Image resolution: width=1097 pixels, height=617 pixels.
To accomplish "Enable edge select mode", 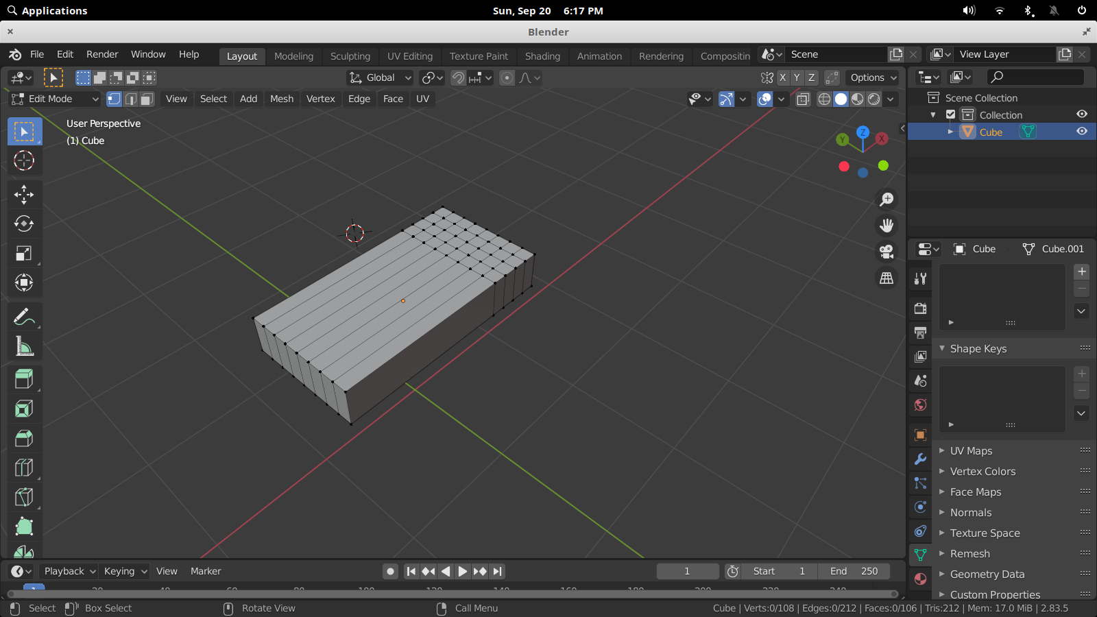I will coord(130,99).
